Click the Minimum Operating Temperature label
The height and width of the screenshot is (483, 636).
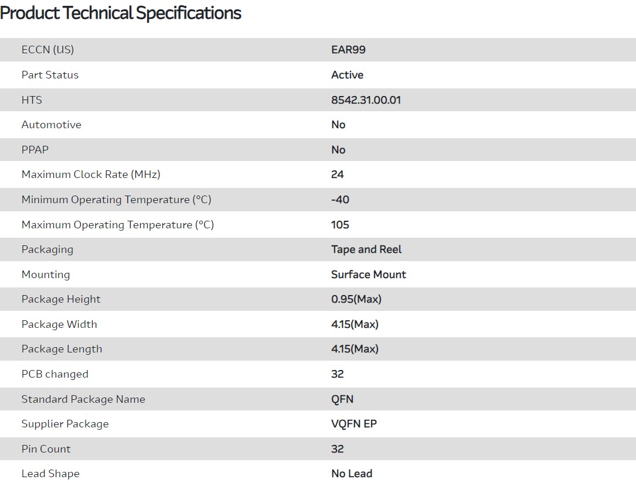(116, 200)
